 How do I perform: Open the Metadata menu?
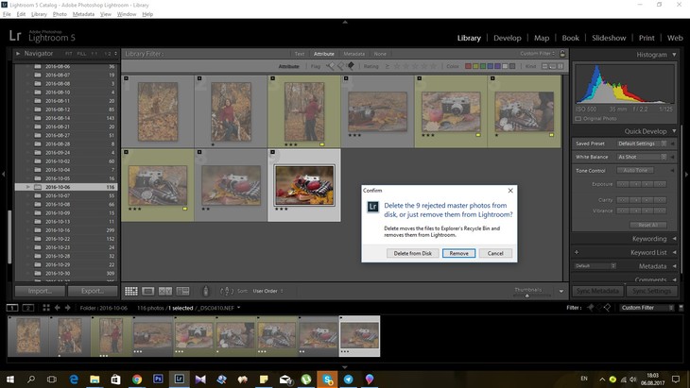(x=83, y=14)
